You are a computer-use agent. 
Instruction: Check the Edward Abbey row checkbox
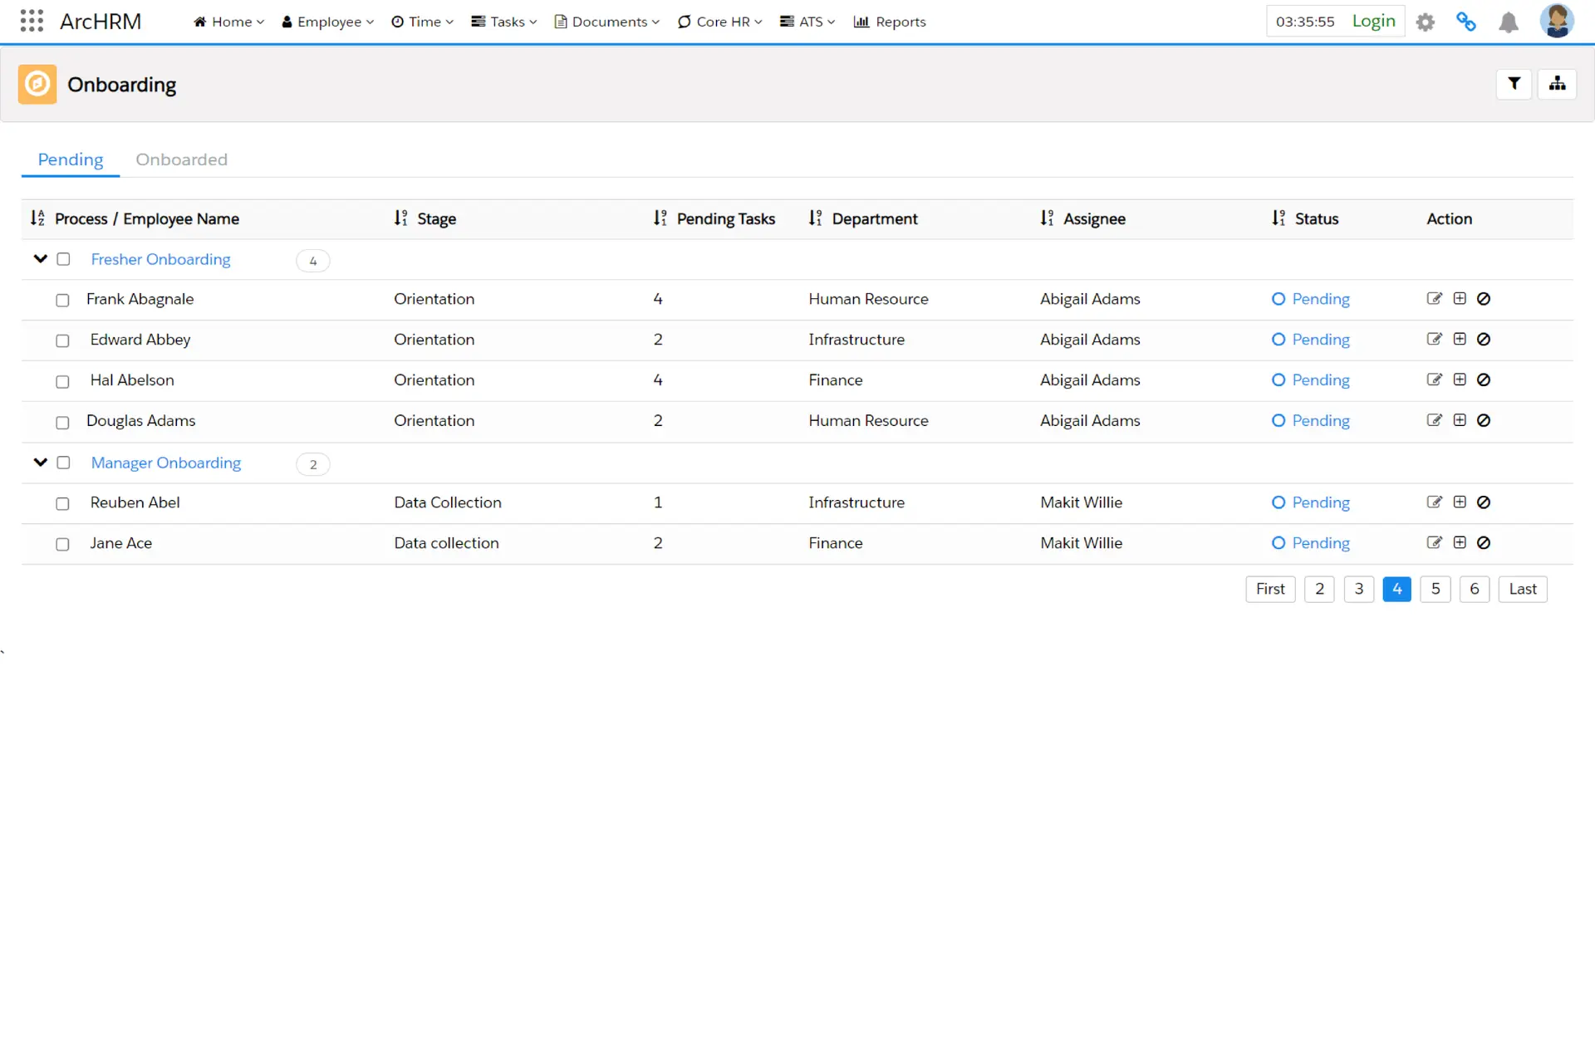click(62, 340)
